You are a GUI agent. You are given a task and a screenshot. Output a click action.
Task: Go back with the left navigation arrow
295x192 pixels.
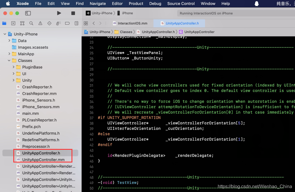[94, 23]
